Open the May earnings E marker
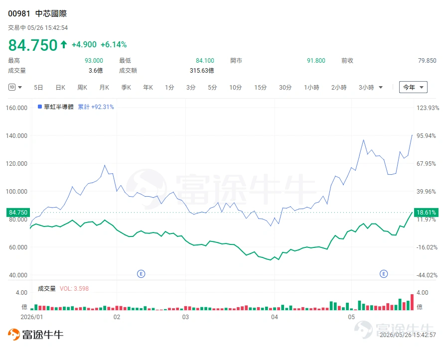The height and width of the screenshot is (348, 444). click(384, 274)
